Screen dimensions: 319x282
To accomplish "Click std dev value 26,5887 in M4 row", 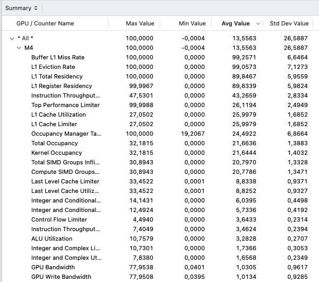I will pos(296,48).
